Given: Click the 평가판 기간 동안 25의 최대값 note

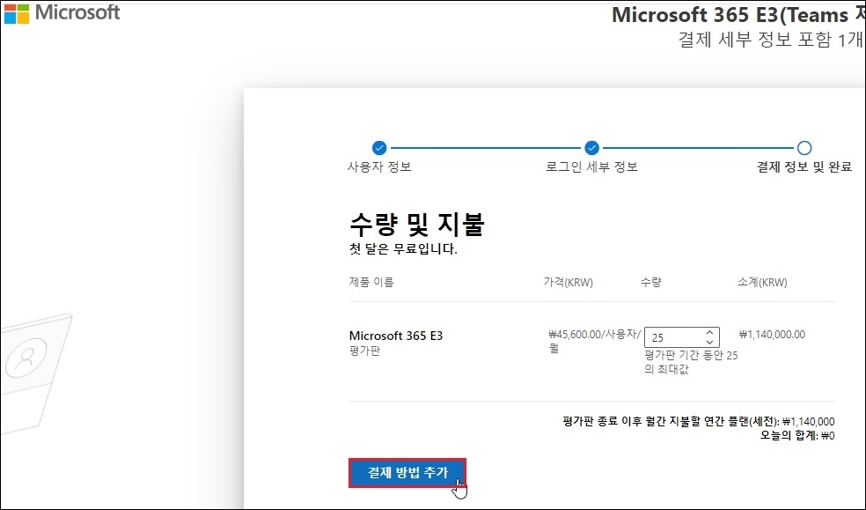Looking at the screenshot, I should (691, 363).
